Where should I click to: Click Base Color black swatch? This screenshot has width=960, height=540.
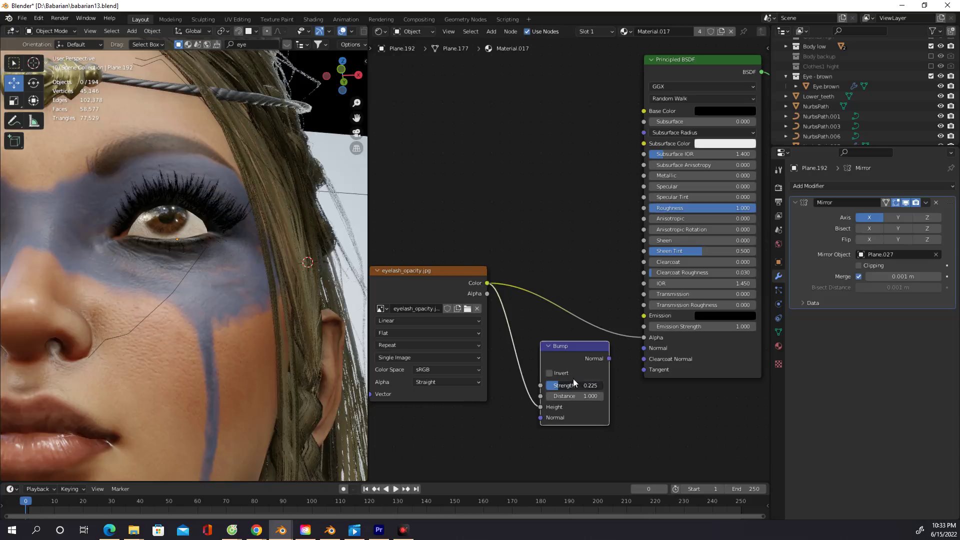[725, 111]
